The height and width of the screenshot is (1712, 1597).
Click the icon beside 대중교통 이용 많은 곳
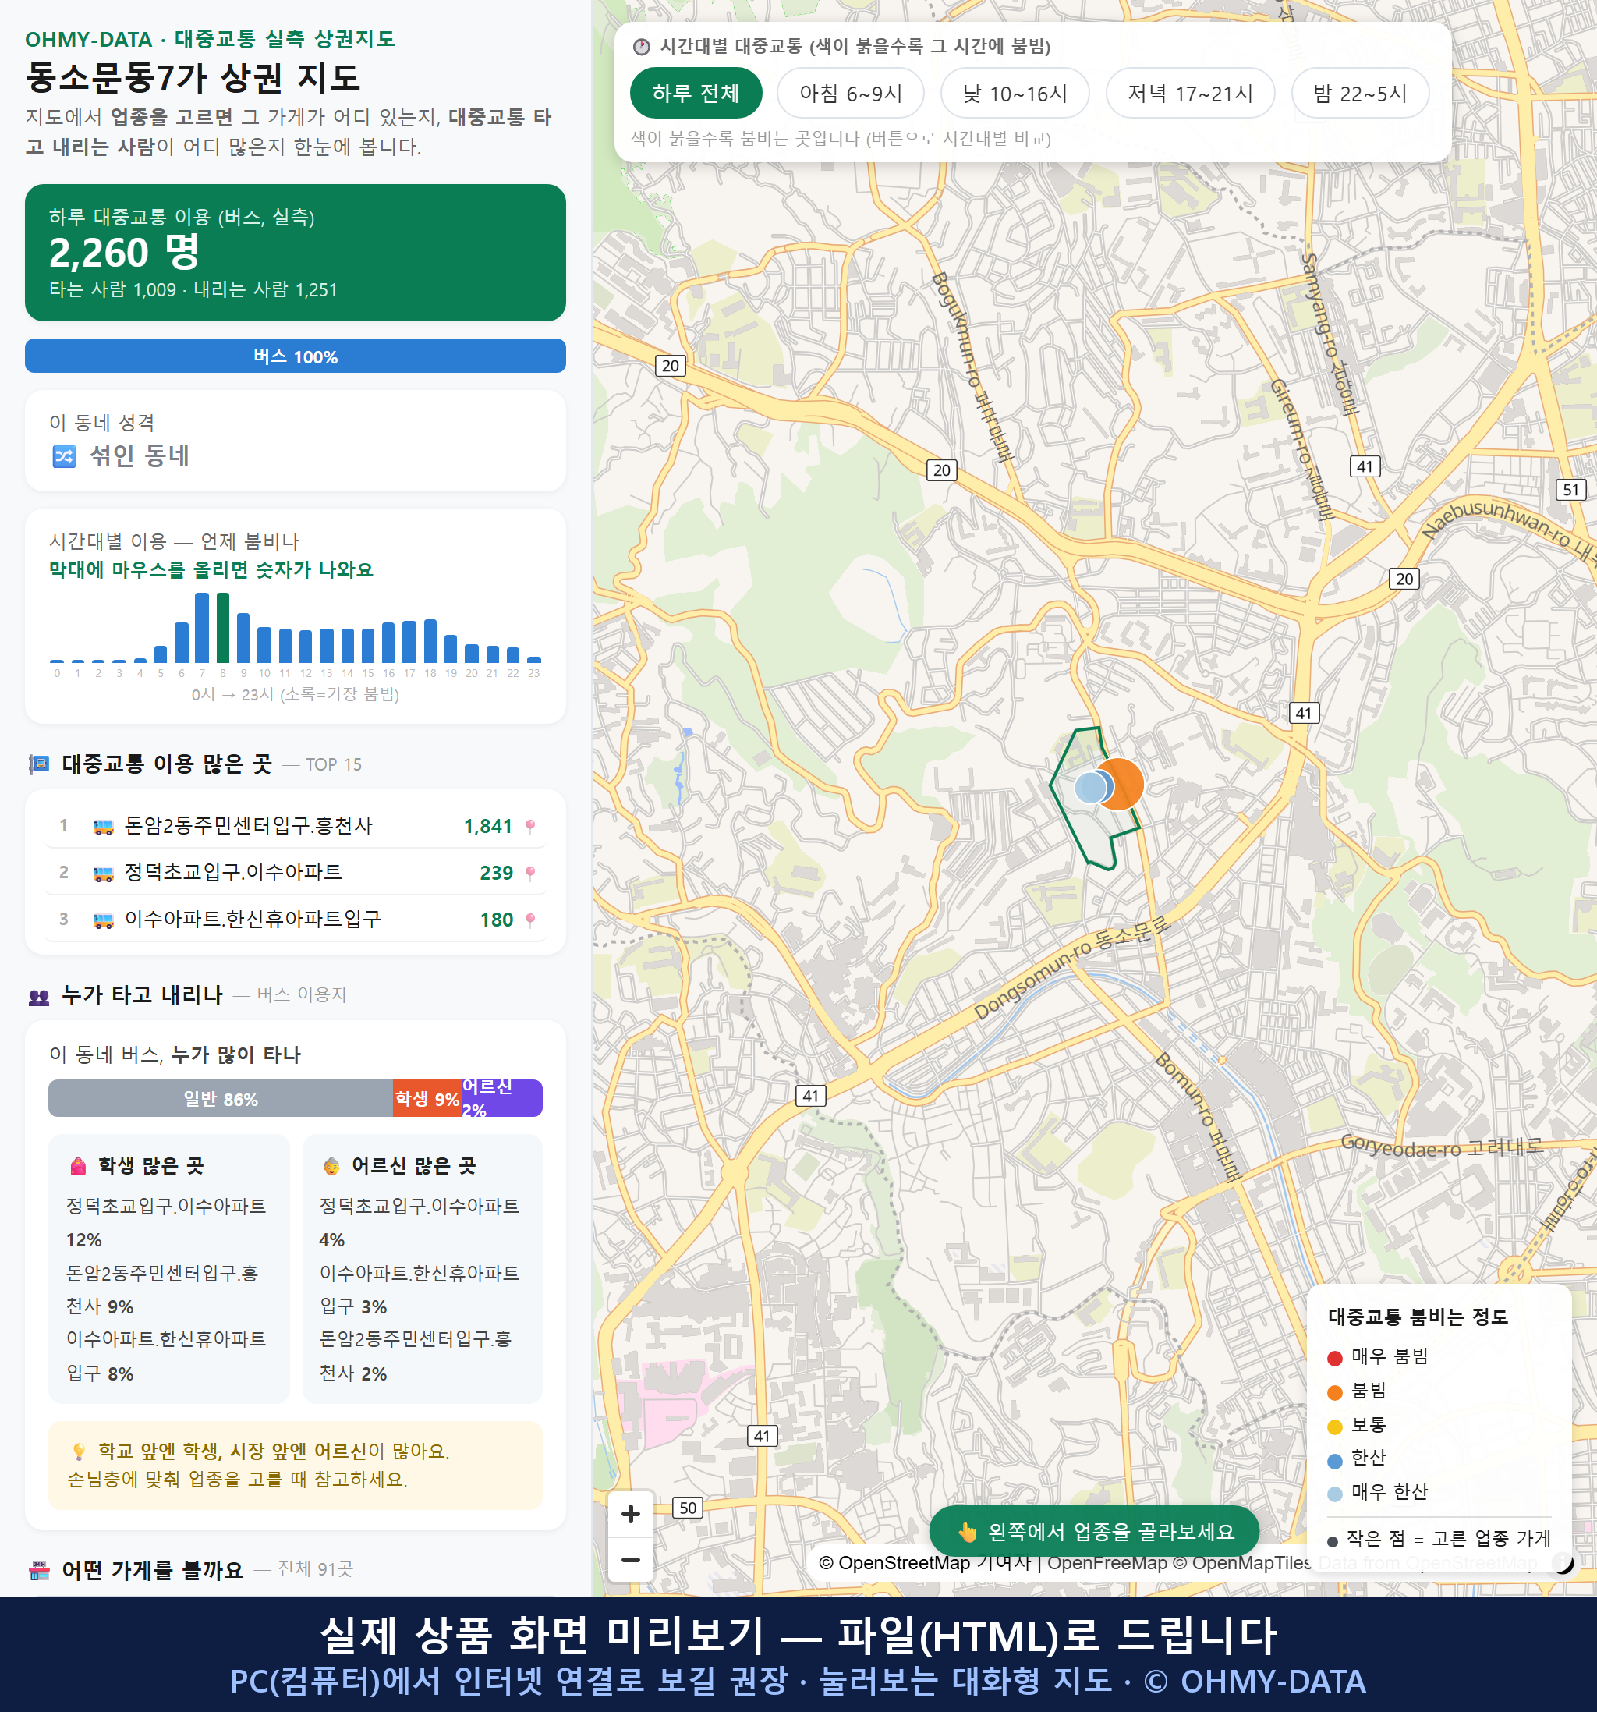(39, 764)
